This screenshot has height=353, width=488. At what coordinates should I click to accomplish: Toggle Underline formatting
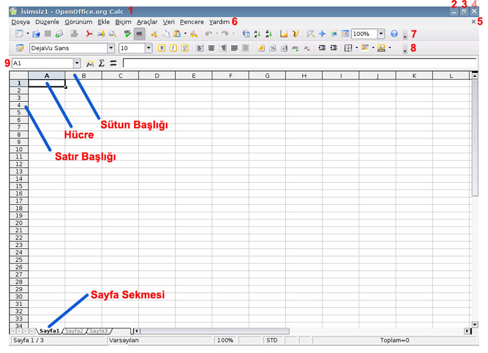pos(185,48)
